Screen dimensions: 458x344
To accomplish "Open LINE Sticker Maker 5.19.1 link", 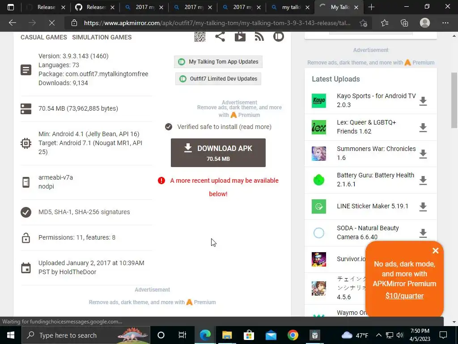I will pyautogui.click(x=373, y=206).
